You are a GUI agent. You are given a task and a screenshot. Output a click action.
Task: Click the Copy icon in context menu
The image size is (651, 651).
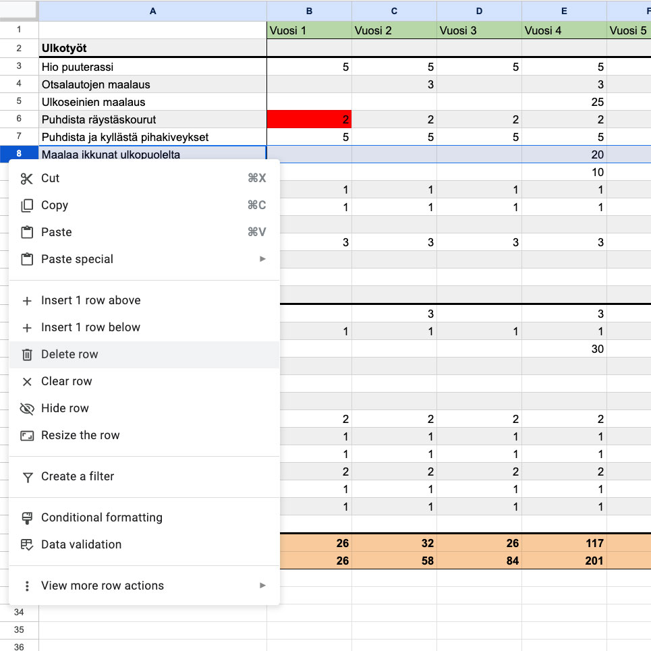tap(27, 206)
